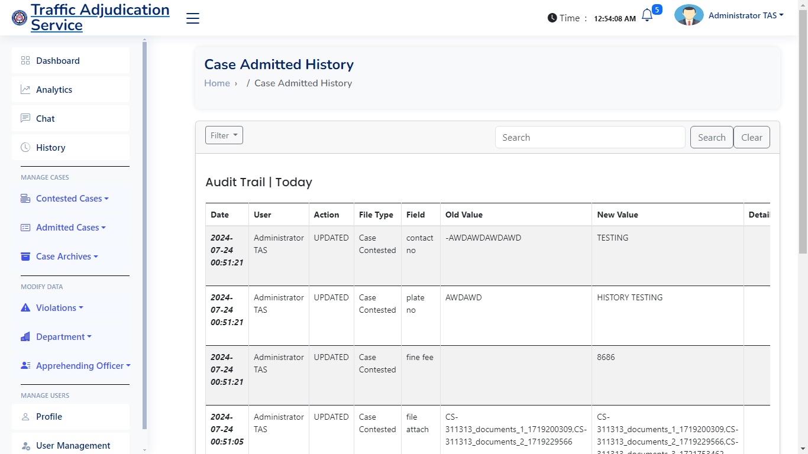Viewport: 808px width, 454px height.
Task: Click the Chat bubble icon
Action: click(x=25, y=118)
